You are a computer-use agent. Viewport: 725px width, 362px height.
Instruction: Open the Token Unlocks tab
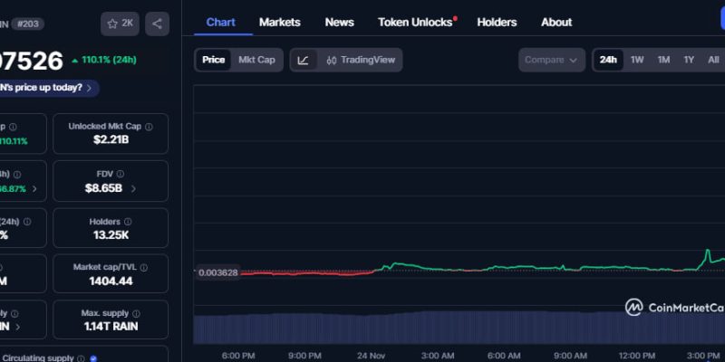[417, 22]
